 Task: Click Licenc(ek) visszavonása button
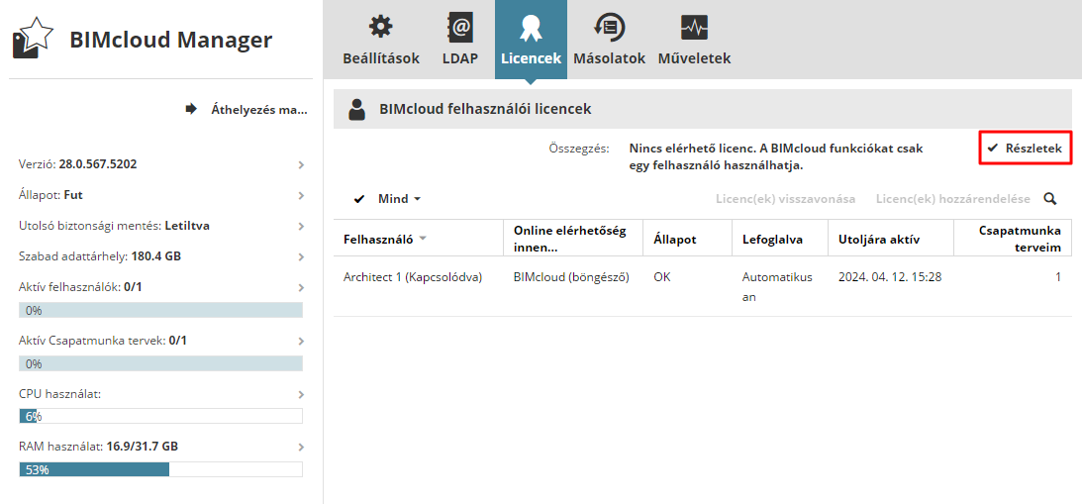[785, 199]
